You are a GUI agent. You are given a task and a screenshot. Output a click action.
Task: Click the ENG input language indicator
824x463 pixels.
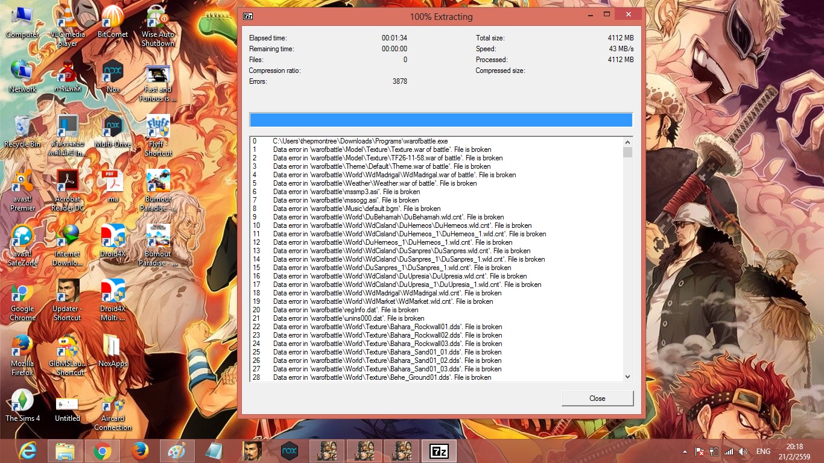click(x=763, y=451)
